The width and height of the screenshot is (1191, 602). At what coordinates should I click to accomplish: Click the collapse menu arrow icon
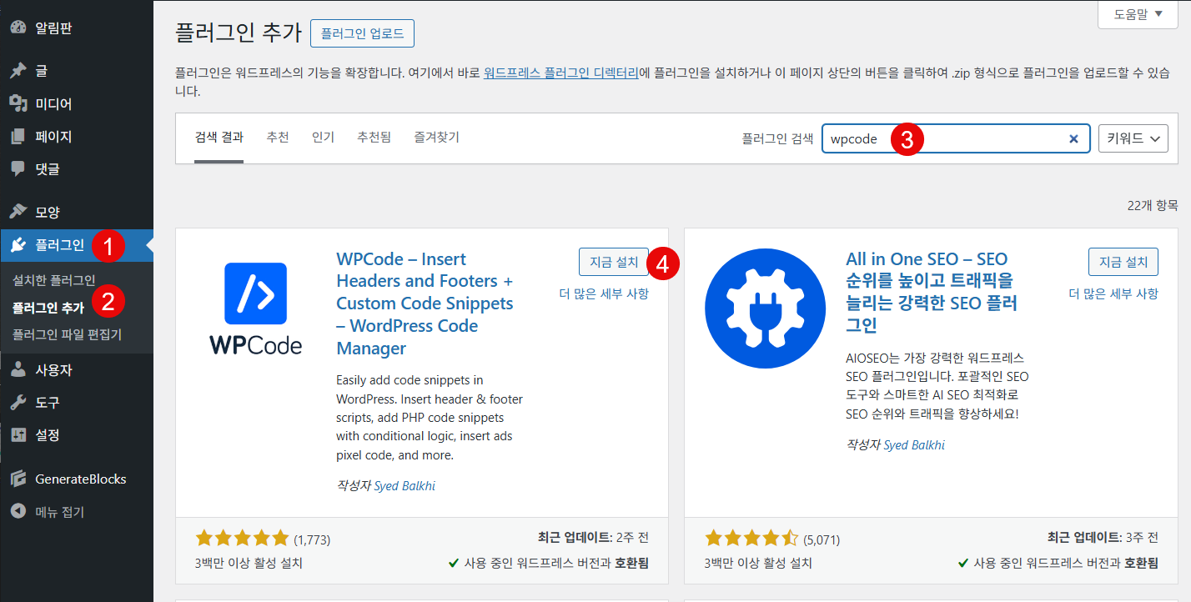[x=18, y=512]
